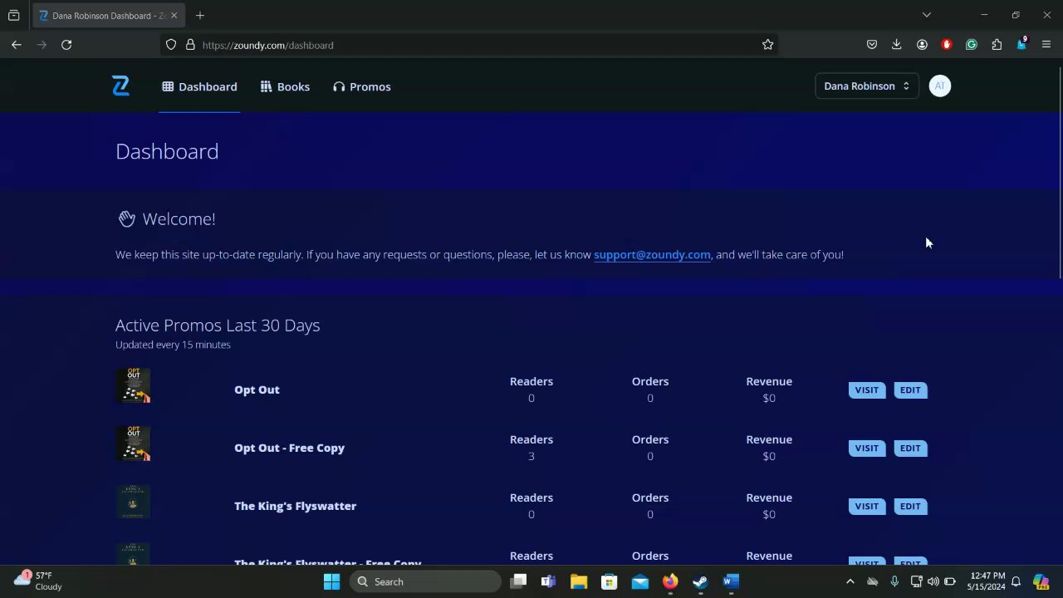1063x598 pixels.
Task: Click the volume speaker icon in the tray
Action: tap(933, 581)
